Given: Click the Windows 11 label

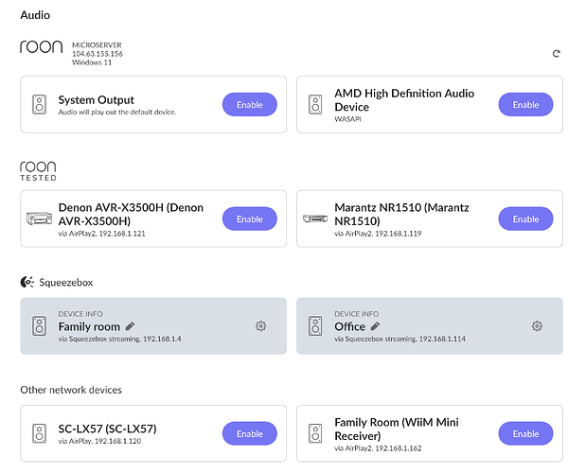Looking at the screenshot, I should point(92,62).
